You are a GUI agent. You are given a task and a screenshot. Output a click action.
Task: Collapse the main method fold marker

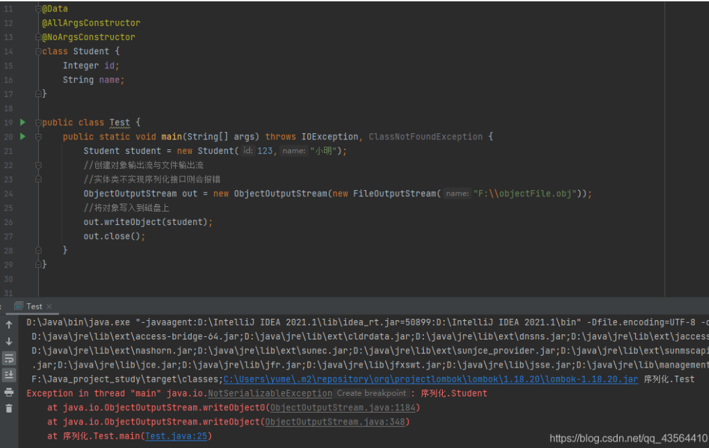pyautogui.click(x=38, y=137)
